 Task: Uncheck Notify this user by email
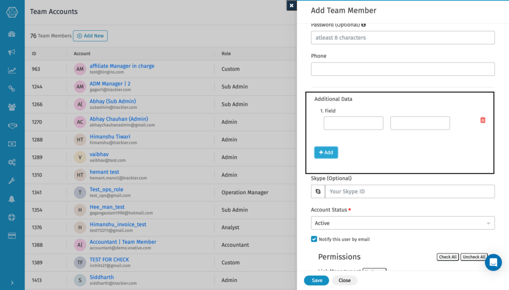(x=314, y=239)
